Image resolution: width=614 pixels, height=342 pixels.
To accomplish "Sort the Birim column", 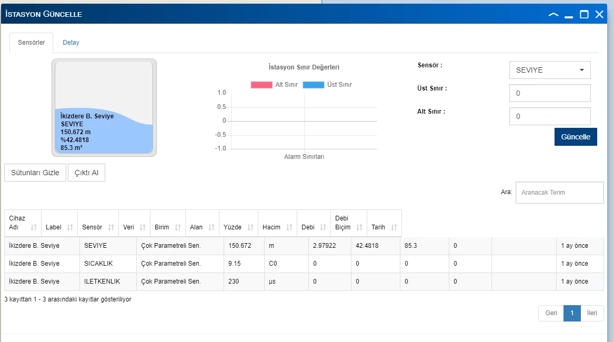I will [x=178, y=227].
